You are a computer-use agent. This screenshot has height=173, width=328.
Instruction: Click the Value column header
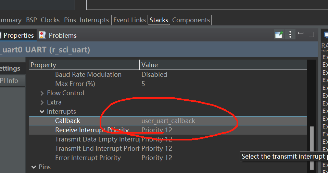(x=222, y=65)
